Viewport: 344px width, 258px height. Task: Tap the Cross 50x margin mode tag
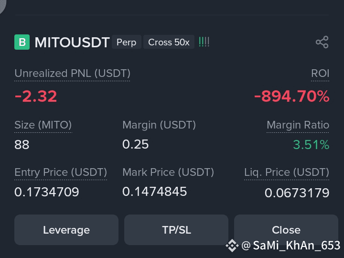click(x=169, y=42)
